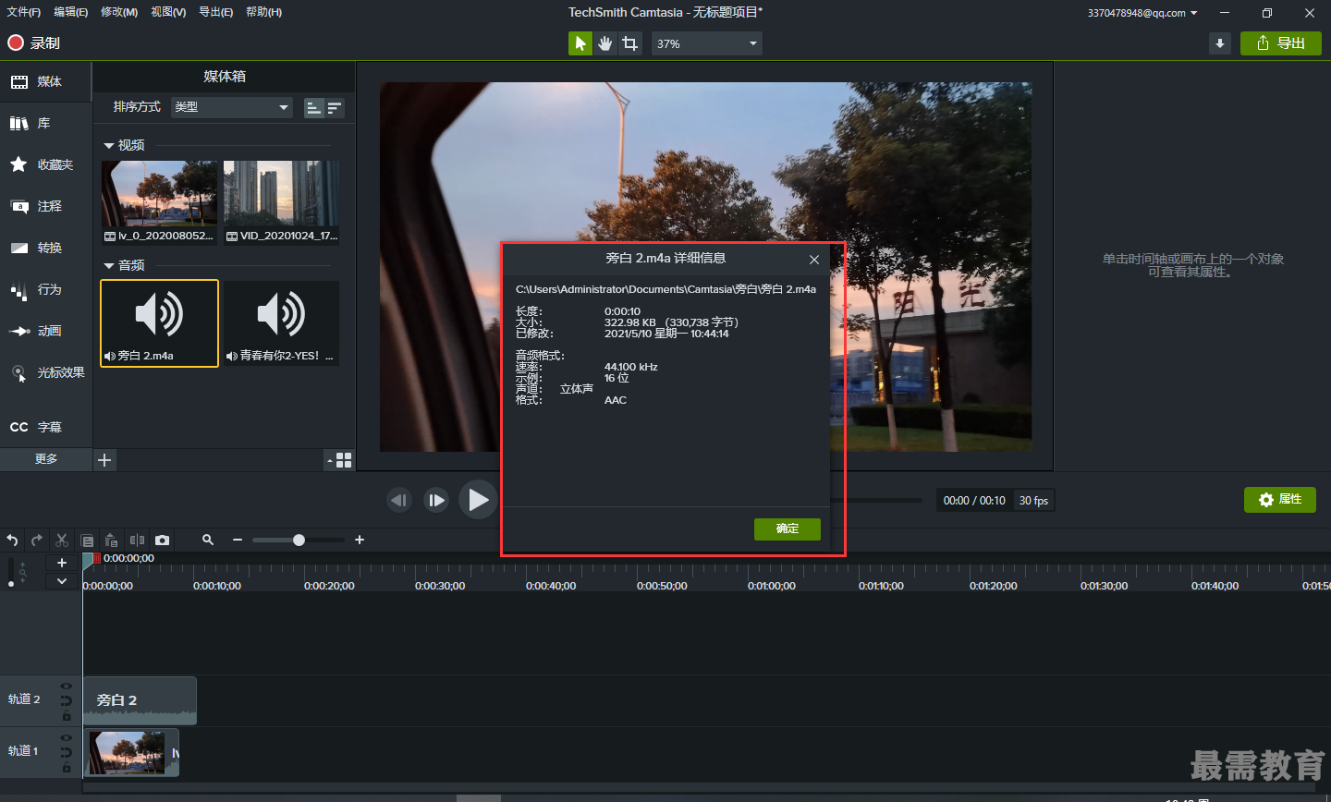1331x802 pixels.
Task: Open the 修改(M) menu
Action: (x=119, y=12)
